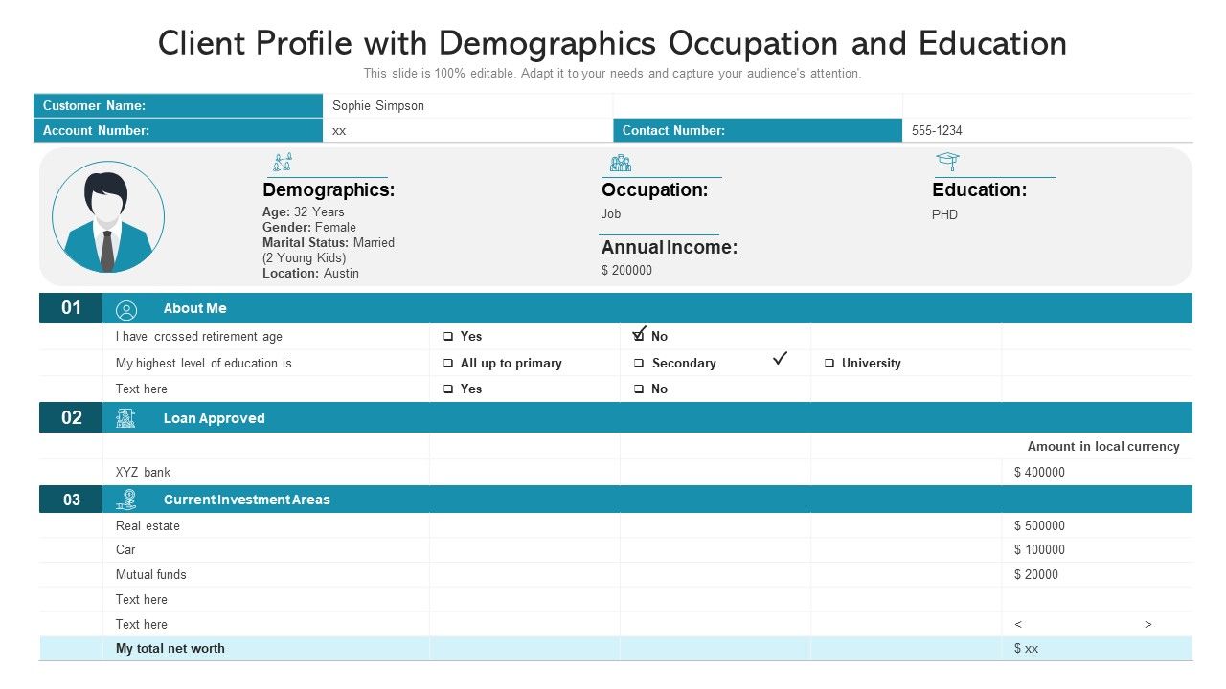Check All up to primary education

pos(448,364)
